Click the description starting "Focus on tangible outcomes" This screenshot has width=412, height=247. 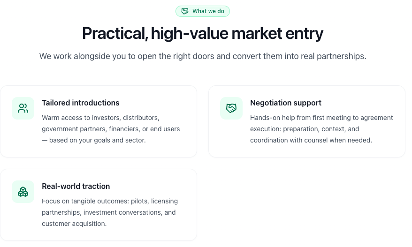coord(110,212)
